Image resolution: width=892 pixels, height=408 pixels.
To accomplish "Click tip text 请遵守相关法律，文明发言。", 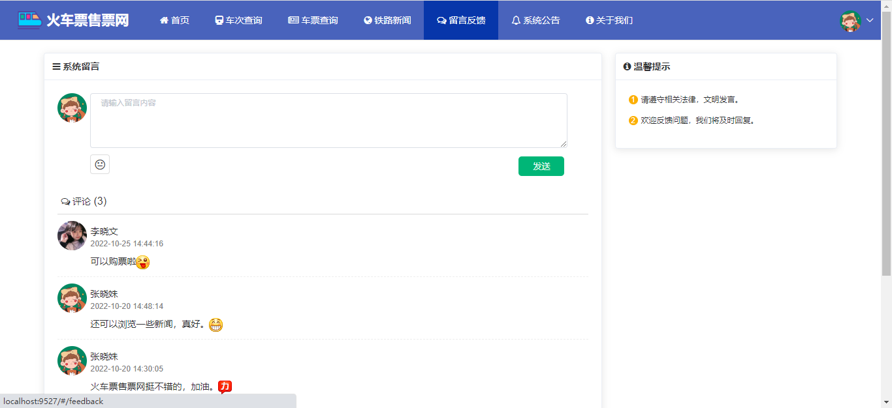I will point(690,100).
